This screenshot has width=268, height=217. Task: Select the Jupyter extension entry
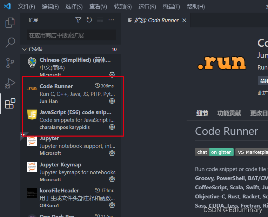coord(71,146)
